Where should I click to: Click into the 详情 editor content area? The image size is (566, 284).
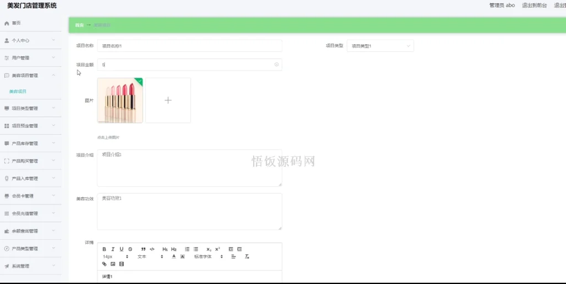[190, 277]
